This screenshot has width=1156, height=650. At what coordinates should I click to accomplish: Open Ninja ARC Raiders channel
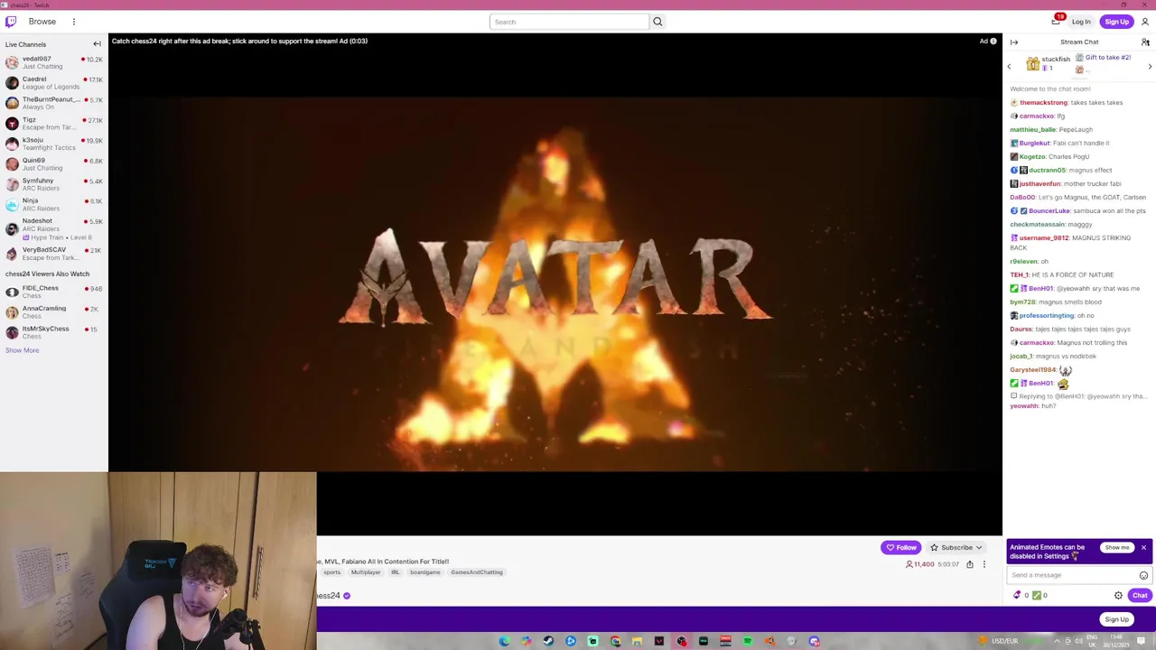click(54, 204)
